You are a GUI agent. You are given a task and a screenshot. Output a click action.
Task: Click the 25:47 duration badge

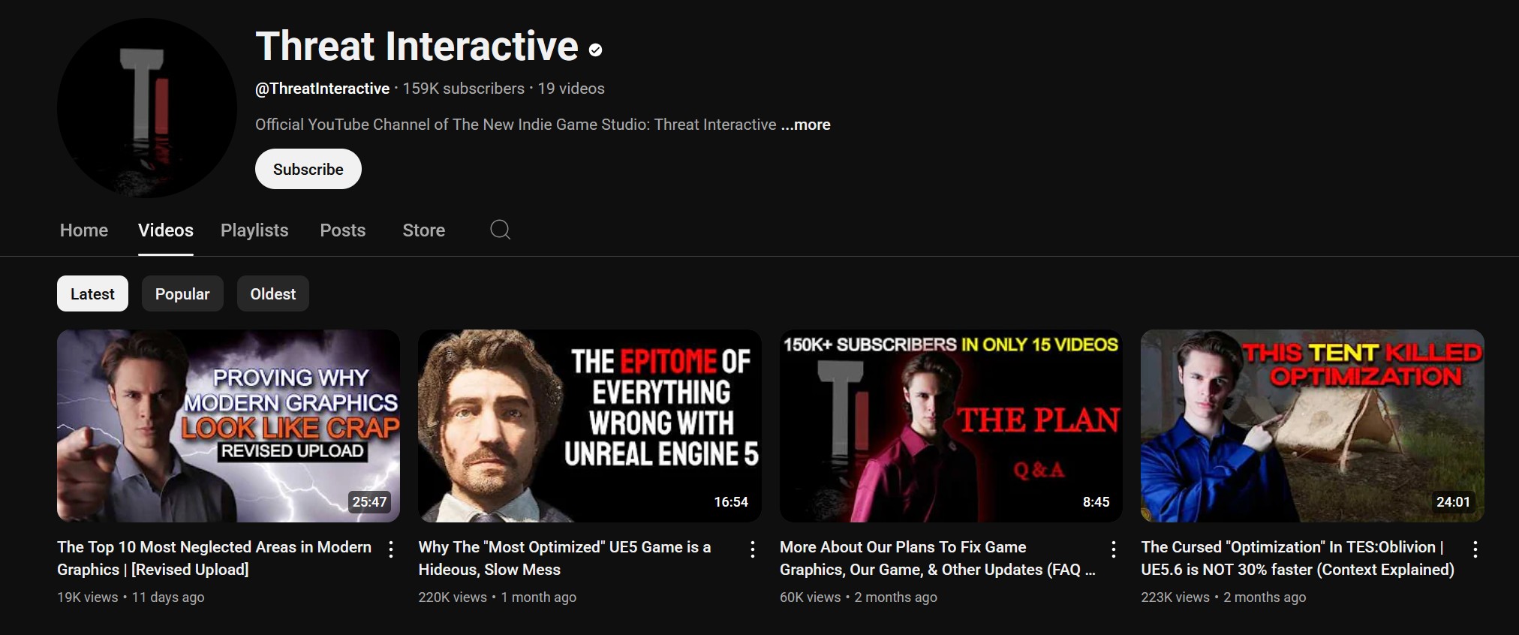coord(369,502)
